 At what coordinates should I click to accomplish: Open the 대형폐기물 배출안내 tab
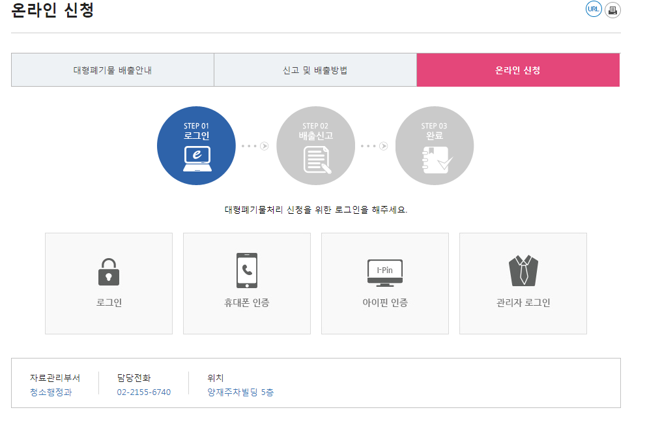pos(113,70)
